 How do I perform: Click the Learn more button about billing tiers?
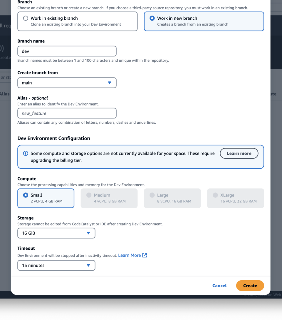pos(239,153)
